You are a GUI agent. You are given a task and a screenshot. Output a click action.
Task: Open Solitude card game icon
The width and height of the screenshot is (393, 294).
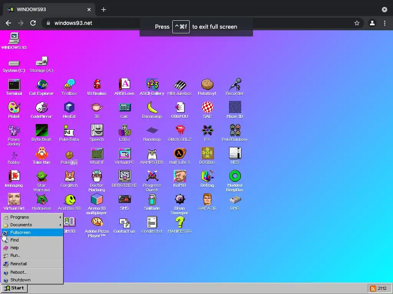pos(152,202)
